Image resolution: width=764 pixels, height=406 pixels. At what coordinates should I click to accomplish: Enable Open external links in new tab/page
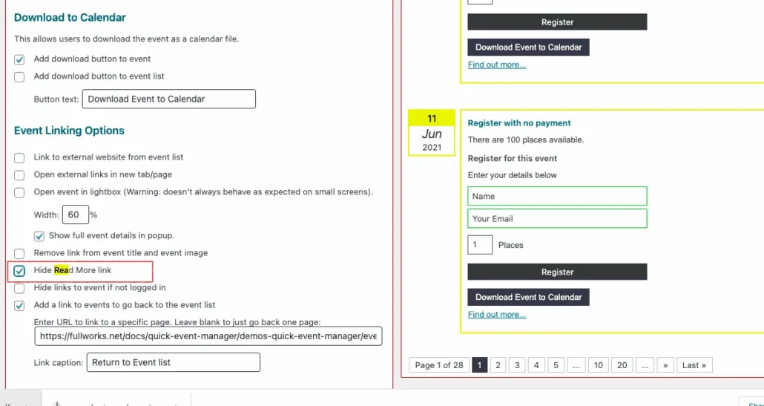pyautogui.click(x=19, y=175)
